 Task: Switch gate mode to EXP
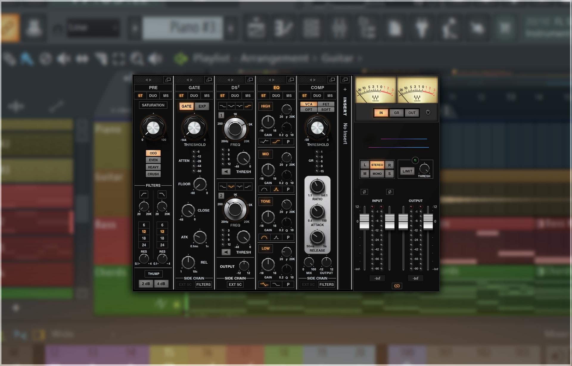(202, 106)
